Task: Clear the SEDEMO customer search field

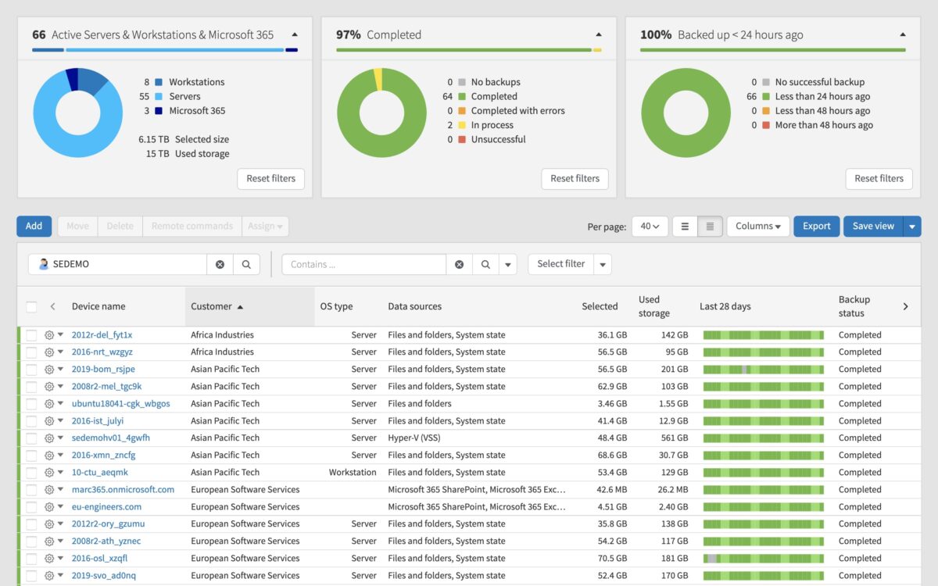Action: pos(219,264)
